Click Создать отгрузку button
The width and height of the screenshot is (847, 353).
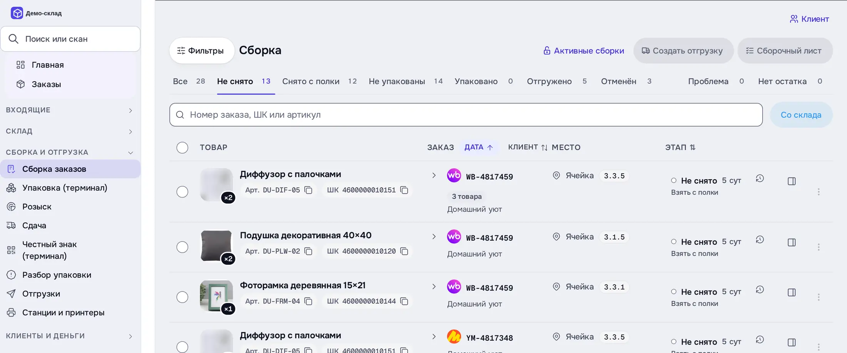tap(683, 51)
